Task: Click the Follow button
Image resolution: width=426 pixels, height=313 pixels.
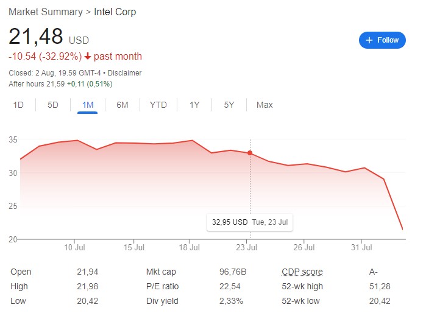Action: 382,40
